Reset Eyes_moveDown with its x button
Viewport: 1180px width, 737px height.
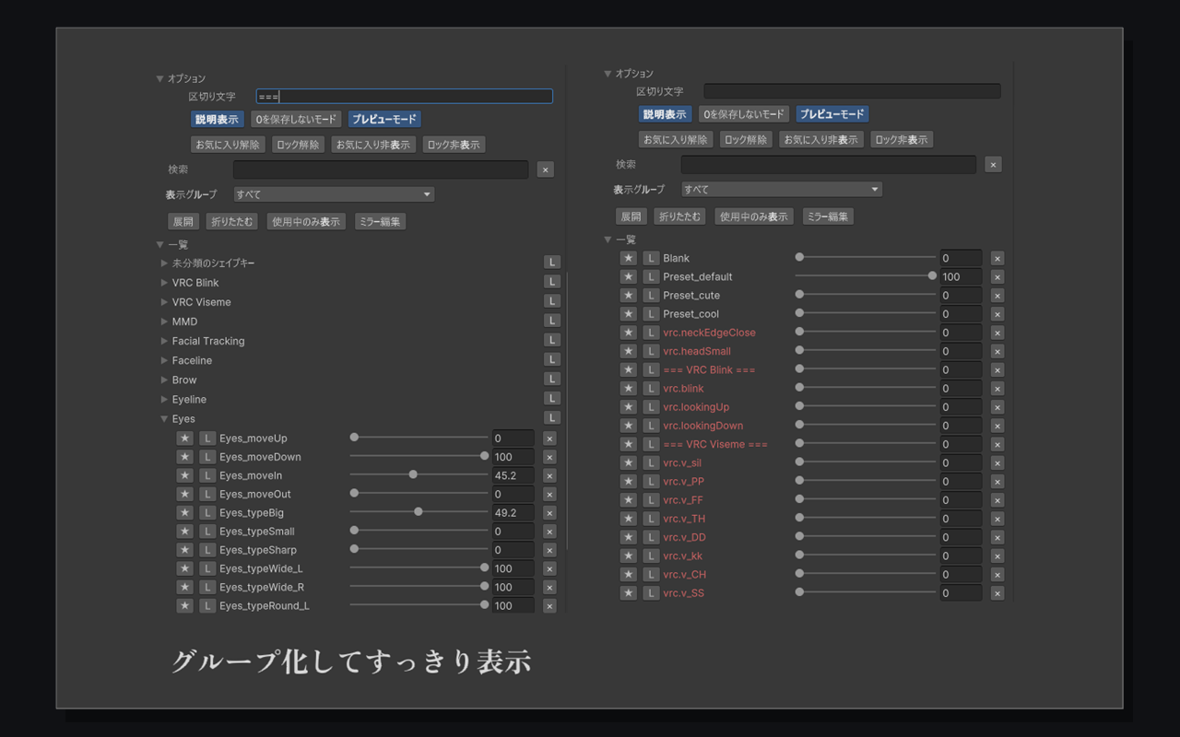point(549,457)
